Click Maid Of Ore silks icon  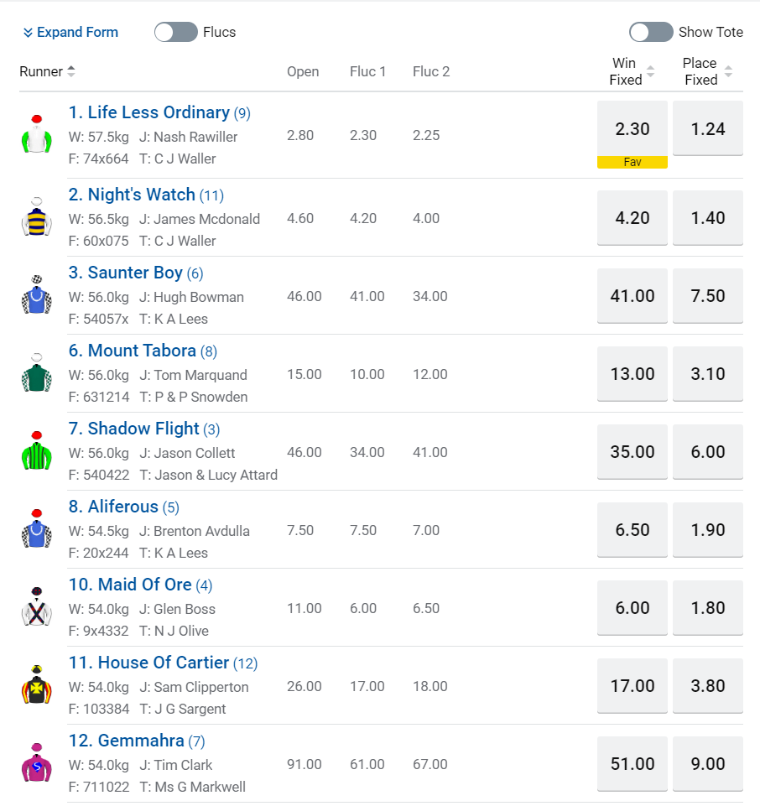pyautogui.click(x=36, y=607)
